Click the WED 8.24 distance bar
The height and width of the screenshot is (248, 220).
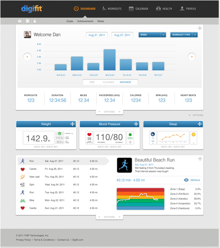[x=110, y=60]
